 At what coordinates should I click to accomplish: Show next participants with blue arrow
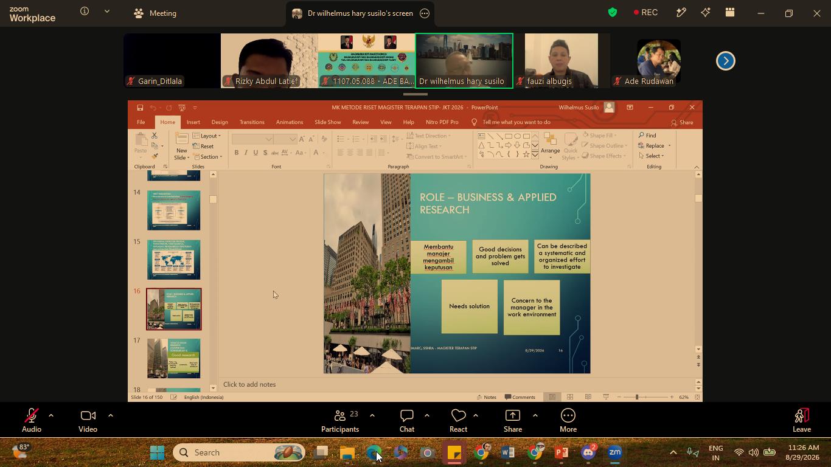(x=726, y=61)
